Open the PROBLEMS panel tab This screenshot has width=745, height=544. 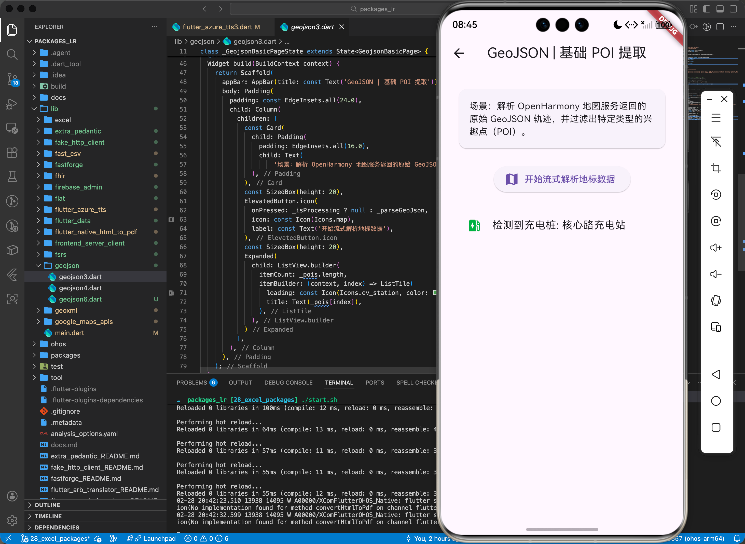[x=197, y=382]
